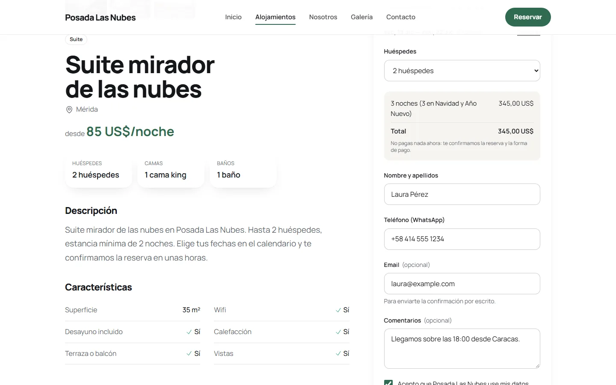Toggle the data consent checkbox

click(388, 382)
